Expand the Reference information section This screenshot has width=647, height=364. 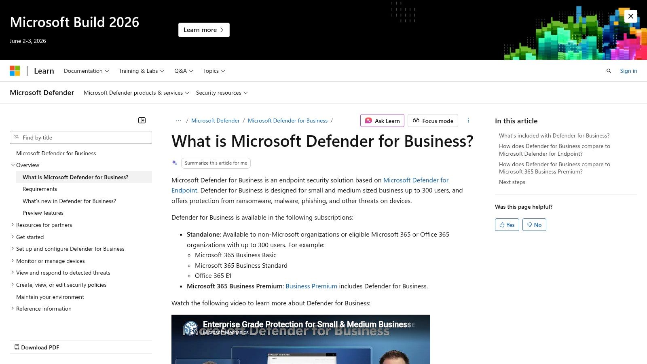pos(13,309)
